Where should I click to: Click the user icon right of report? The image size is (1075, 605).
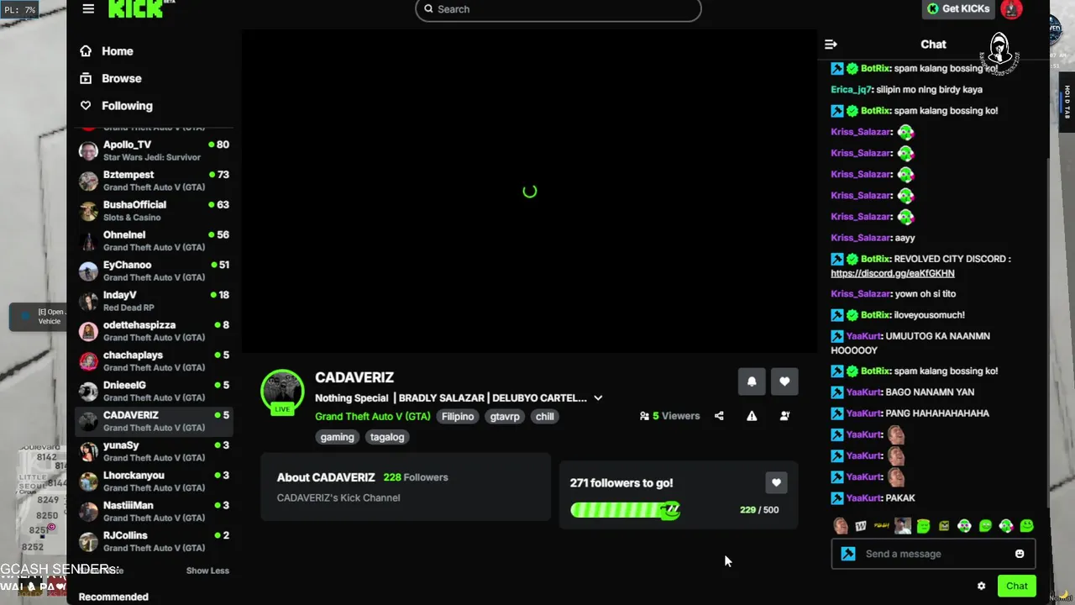pos(784,416)
